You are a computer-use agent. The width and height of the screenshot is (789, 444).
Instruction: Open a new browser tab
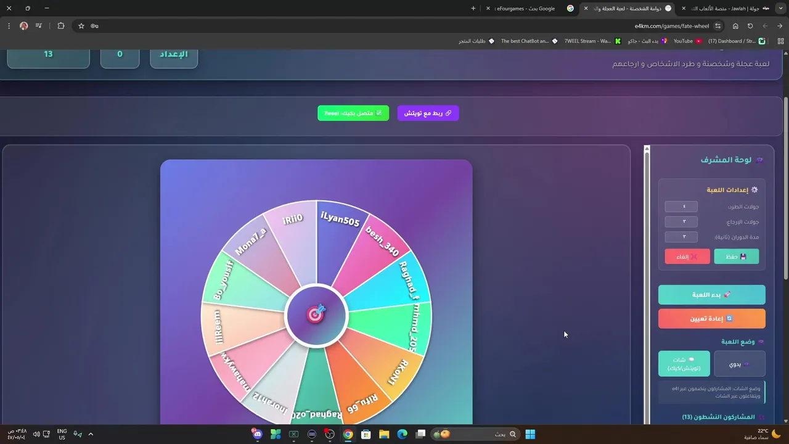[473, 9]
